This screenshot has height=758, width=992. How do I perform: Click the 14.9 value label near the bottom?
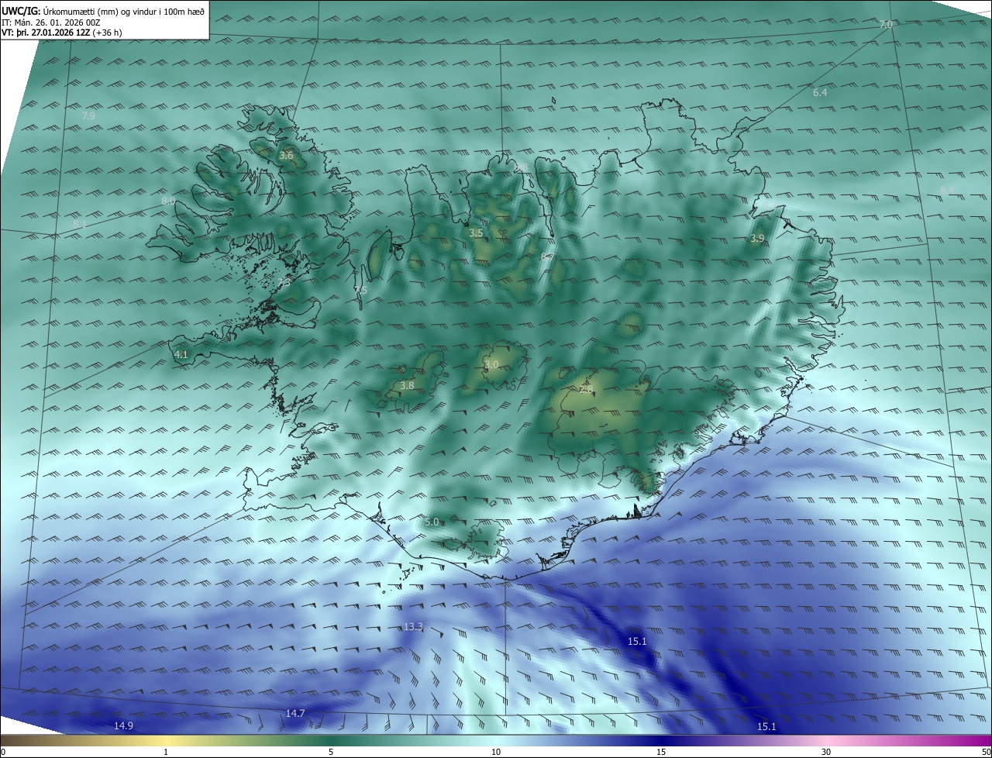(123, 725)
